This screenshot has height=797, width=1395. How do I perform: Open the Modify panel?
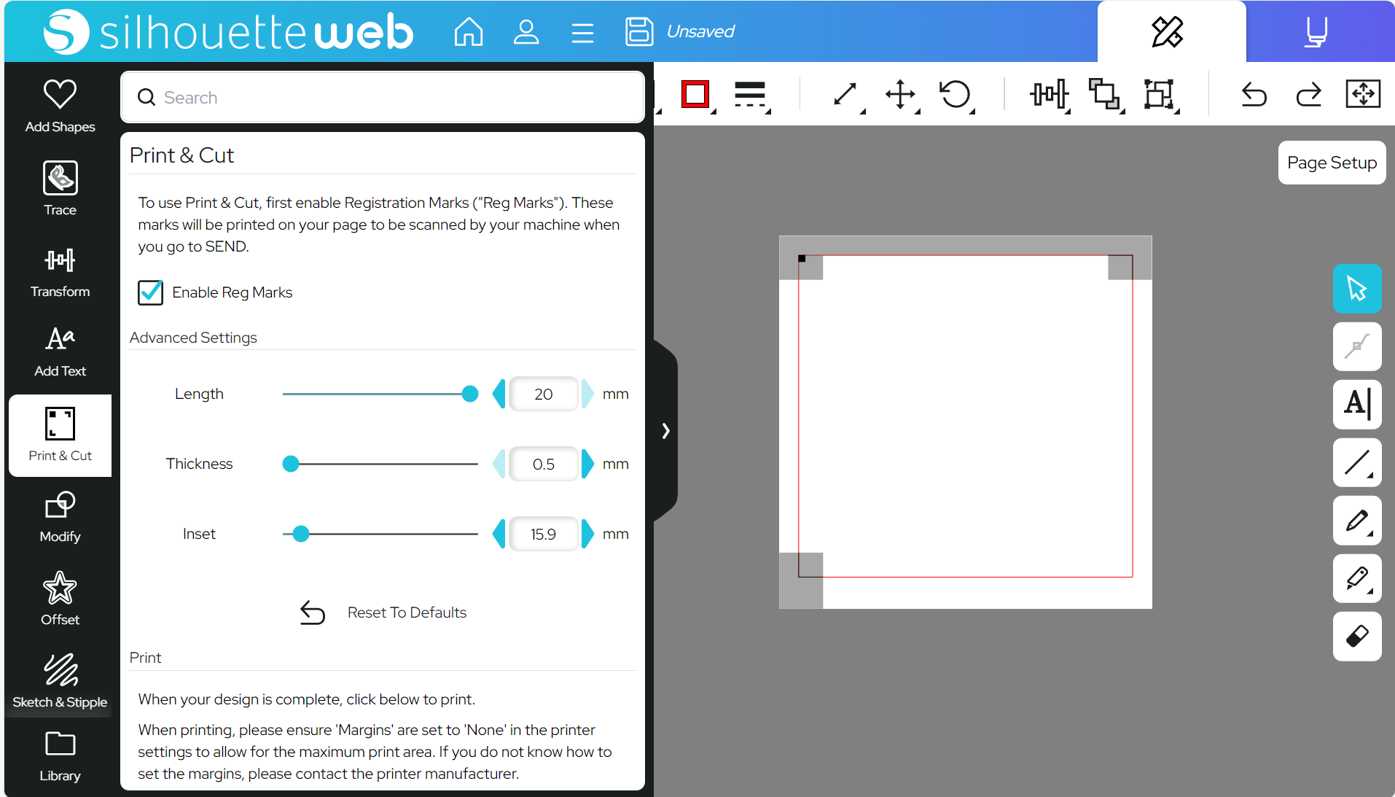coord(60,517)
